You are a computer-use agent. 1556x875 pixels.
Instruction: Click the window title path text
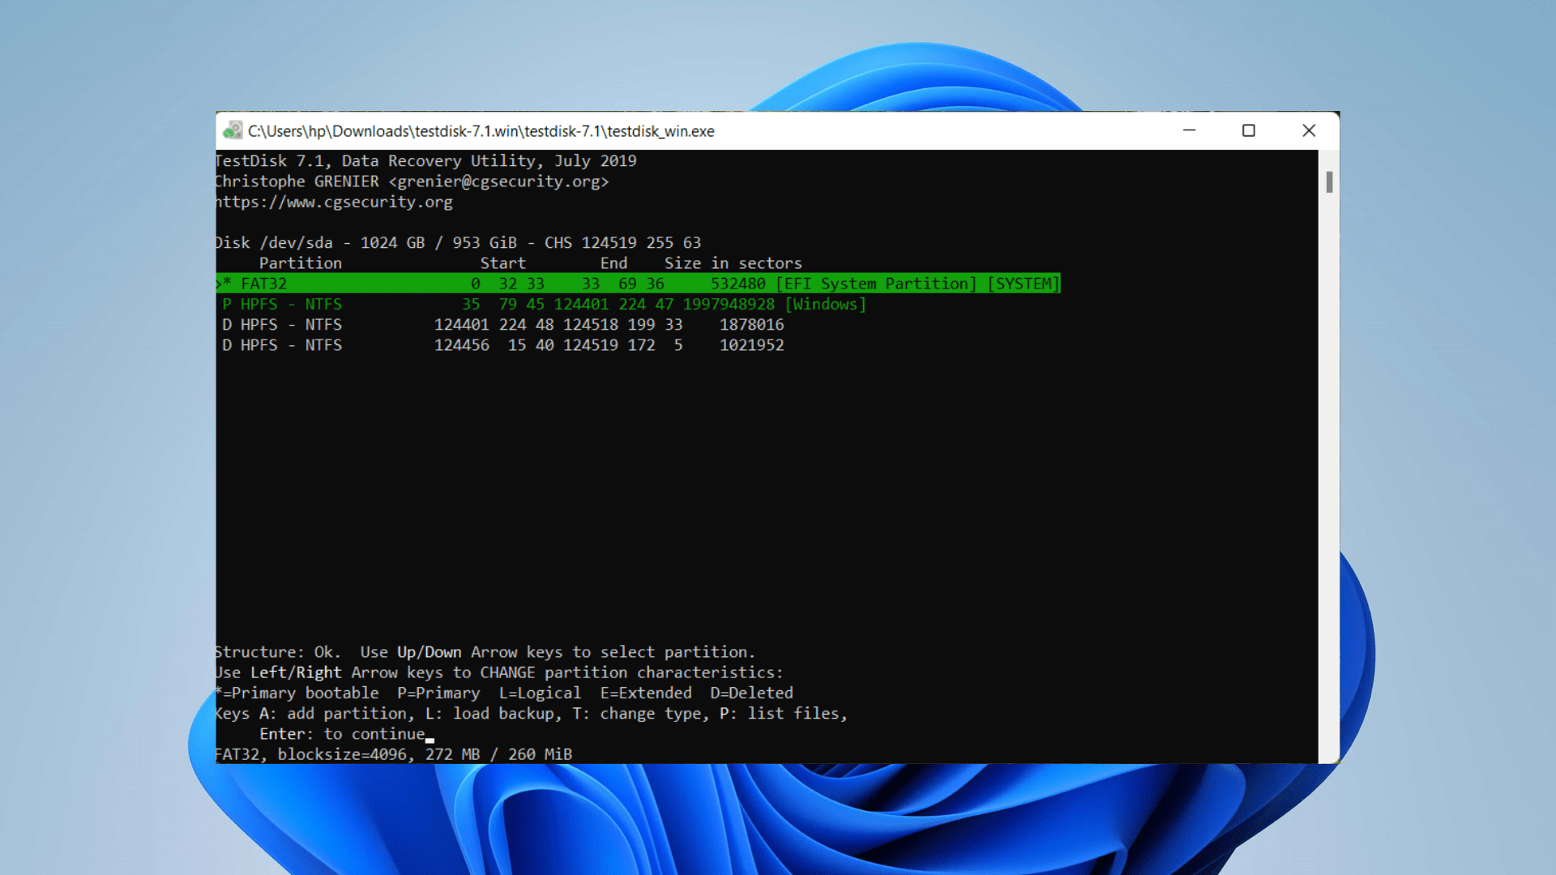click(x=481, y=131)
